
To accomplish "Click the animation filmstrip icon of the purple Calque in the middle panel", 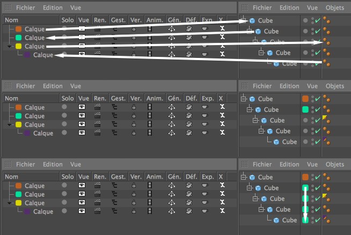I will click(x=150, y=133).
